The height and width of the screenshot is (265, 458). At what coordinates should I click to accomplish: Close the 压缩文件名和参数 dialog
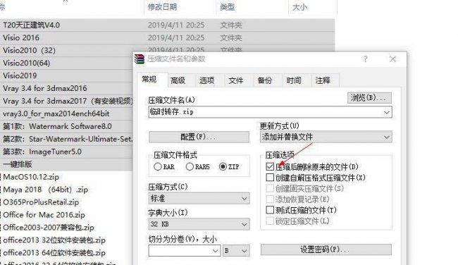[392, 59]
